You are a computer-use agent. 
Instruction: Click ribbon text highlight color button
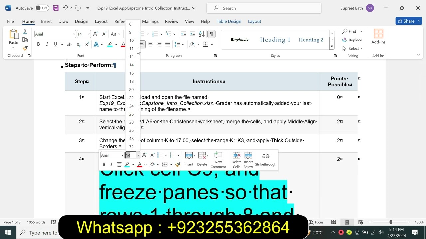point(110,44)
